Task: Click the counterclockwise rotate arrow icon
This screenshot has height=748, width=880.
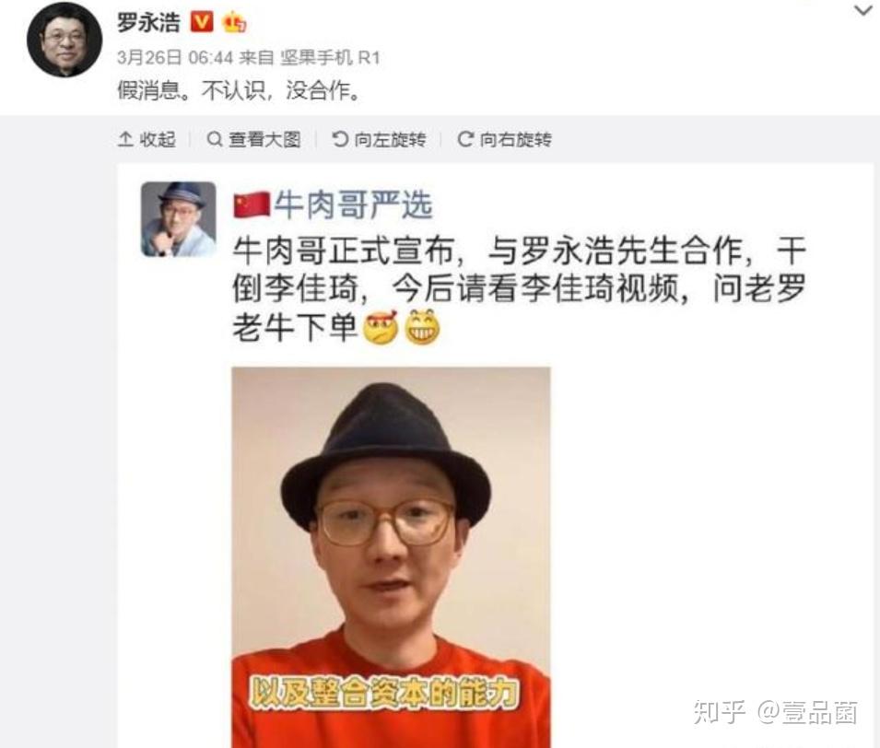Action: (339, 139)
